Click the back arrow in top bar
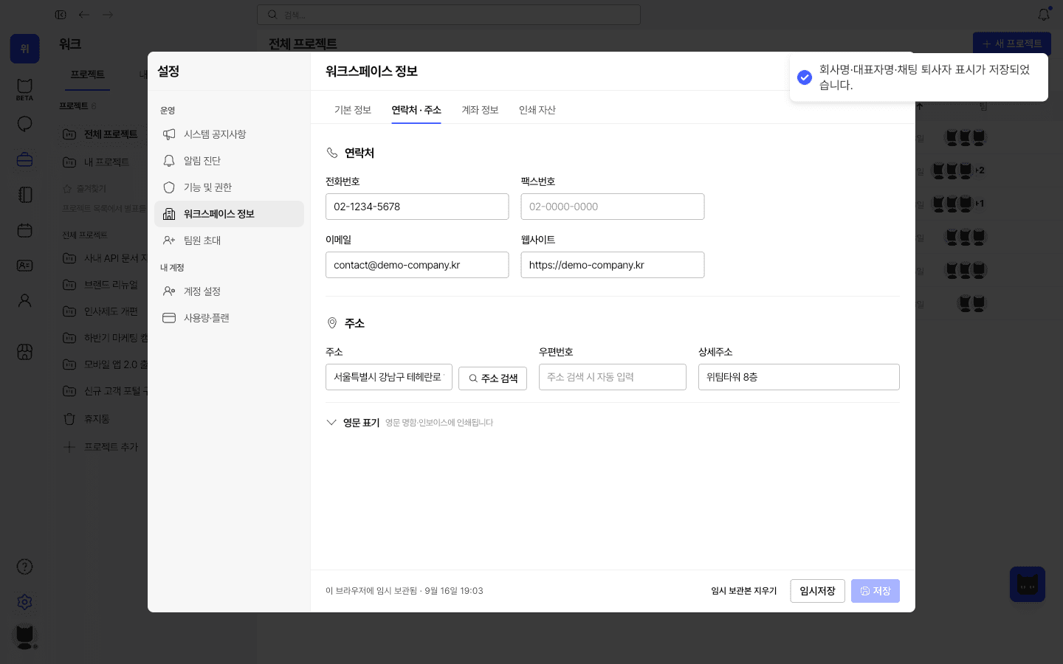The image size is (1063, 664). tap(84, 14)
